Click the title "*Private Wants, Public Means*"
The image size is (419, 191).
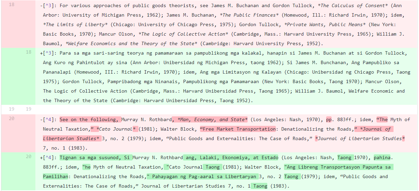tap(325, 24)
